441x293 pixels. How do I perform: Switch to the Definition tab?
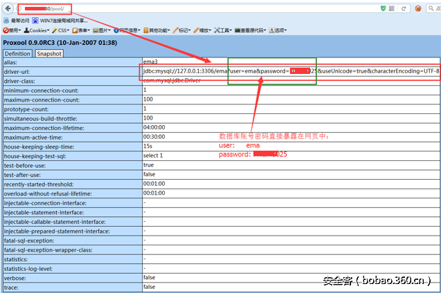pos(17,53)
